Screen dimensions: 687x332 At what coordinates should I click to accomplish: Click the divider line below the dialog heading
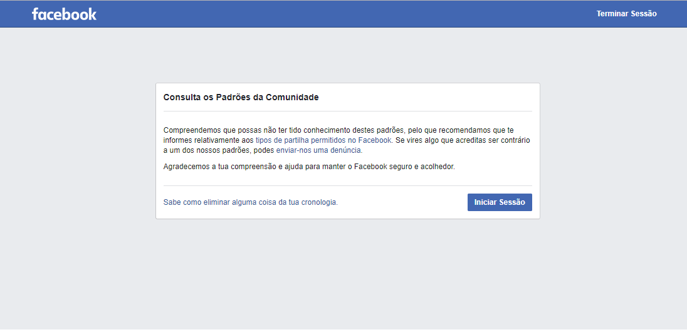tap(347, 112)
